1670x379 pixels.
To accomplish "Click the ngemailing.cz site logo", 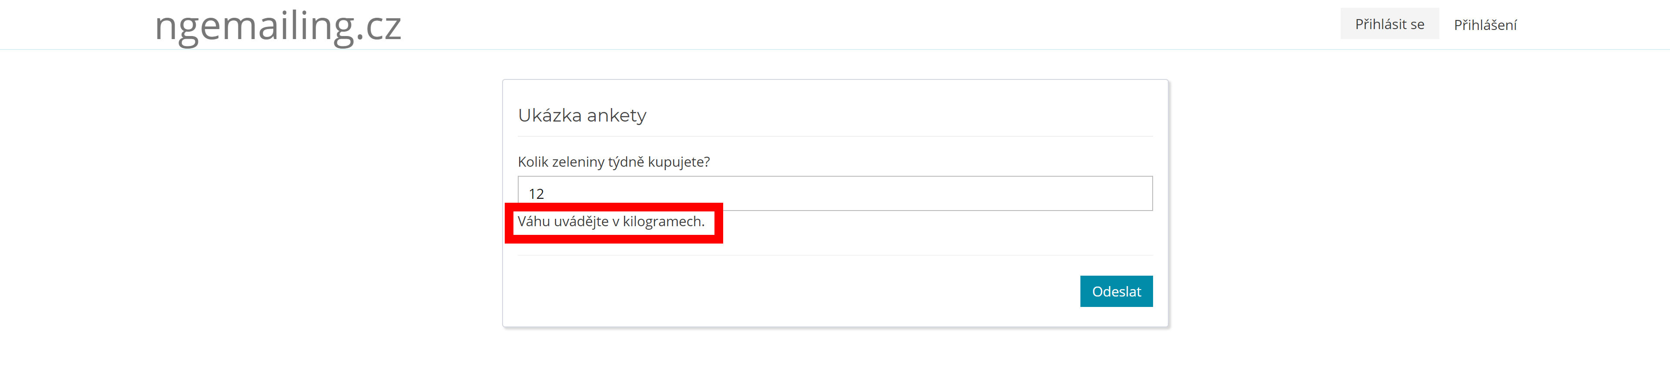I will [x=278, y=26].
